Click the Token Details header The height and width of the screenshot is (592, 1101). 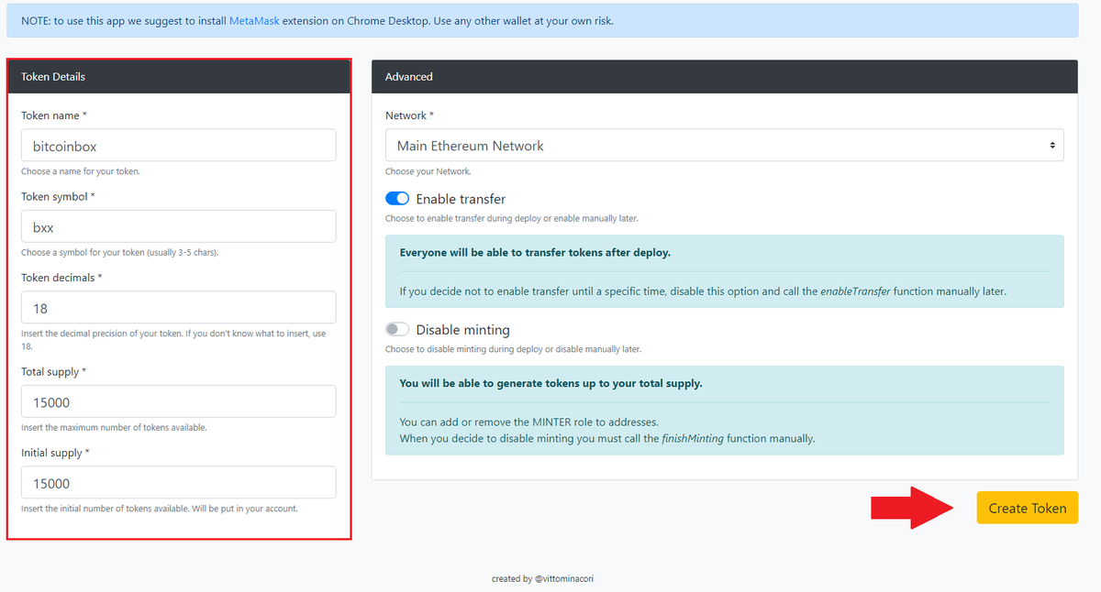[x=179, y=77]
